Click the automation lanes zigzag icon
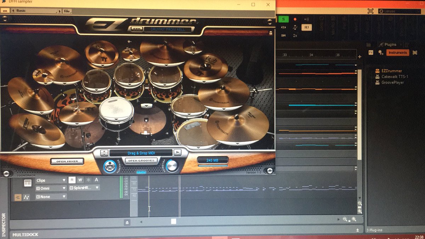This screenshot has height=239, width=425. click(27, 197)
